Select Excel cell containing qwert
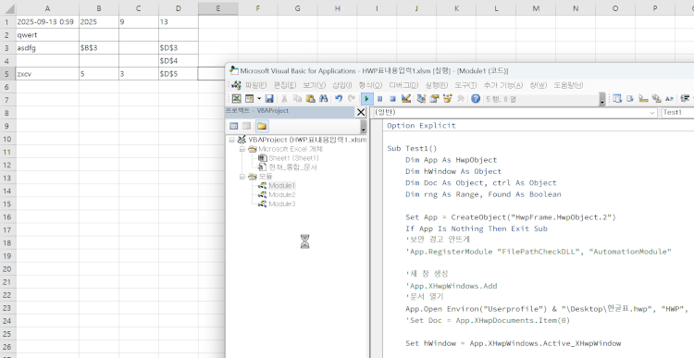This screenshot has height=358, width=694. coord(47,34)
